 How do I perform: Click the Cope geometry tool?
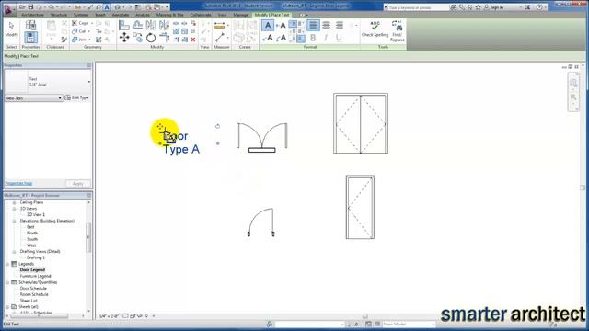tap(80, 23)
